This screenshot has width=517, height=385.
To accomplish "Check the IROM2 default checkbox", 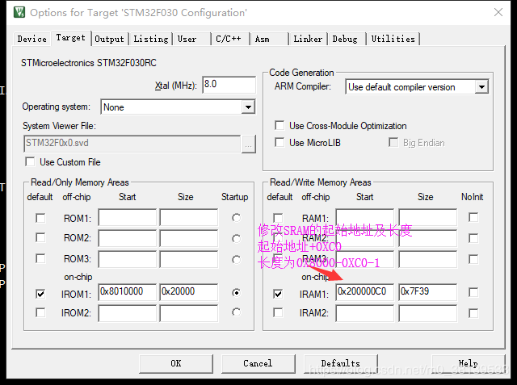I will [40, 312].
